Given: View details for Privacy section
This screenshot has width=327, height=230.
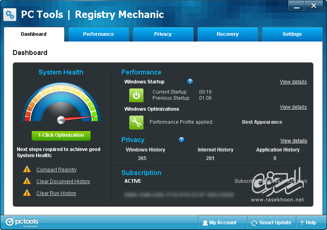Looking at the screenshot, I should pyautogui.click(x=293, y=141).
